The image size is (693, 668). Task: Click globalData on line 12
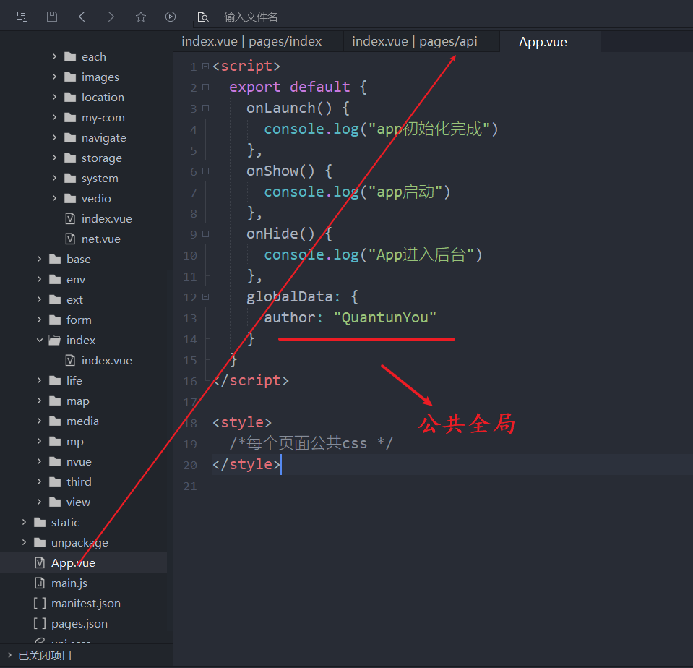pyautogui.click(x=290, y=296)
